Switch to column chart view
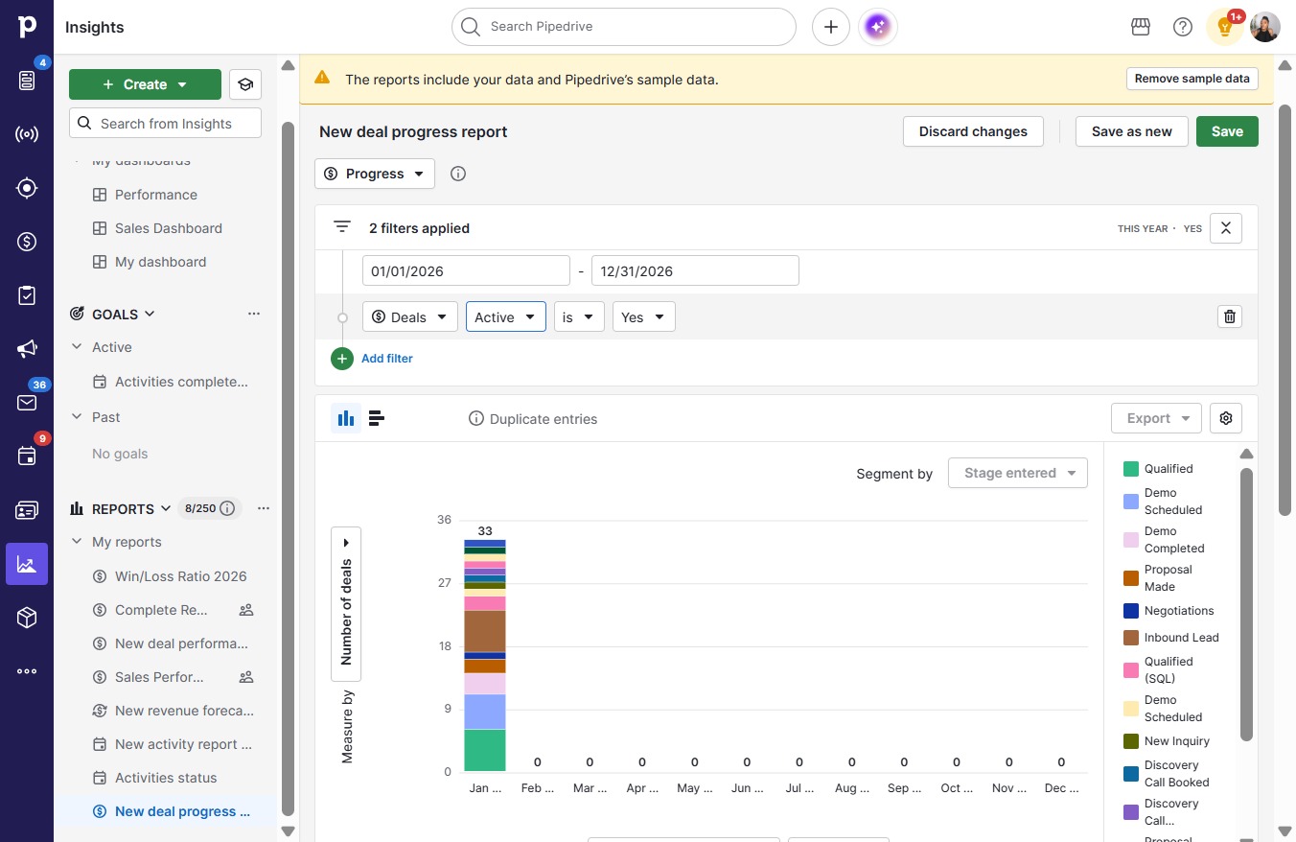Image resolution: width=1296 pixels, height=842 pixels. tap(346, 418)
